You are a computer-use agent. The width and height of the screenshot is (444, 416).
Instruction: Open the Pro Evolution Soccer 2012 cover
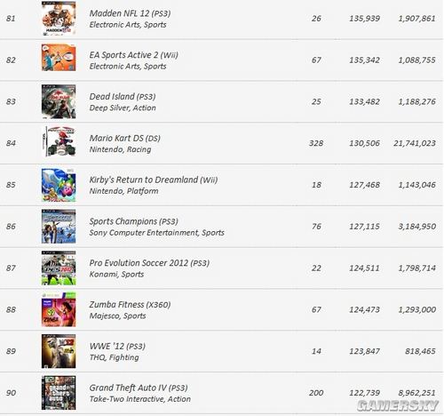pyautogui.click(x=59, y=268)
